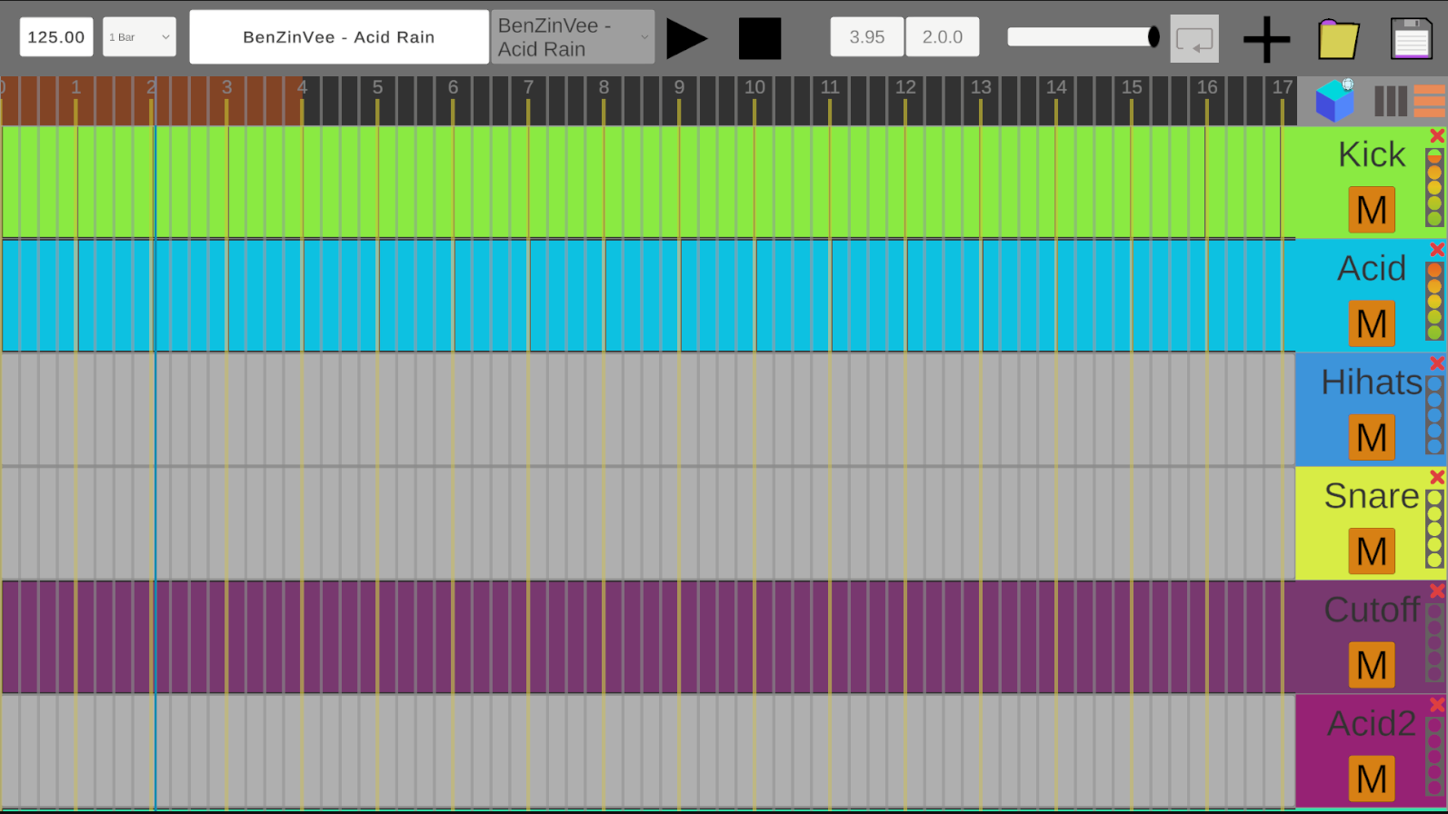Mute the Snare track
Screen dimensions: 1448x814
(1372, 551)
